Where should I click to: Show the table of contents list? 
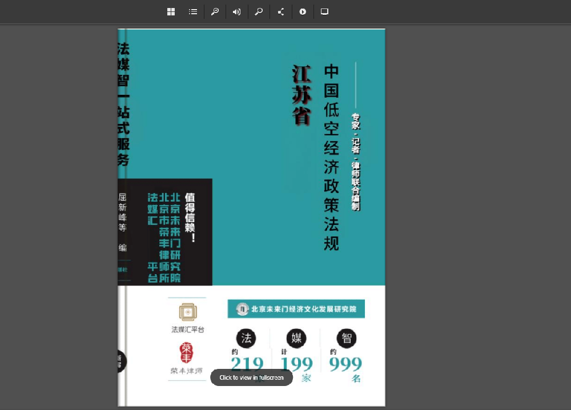coord(193,12)
